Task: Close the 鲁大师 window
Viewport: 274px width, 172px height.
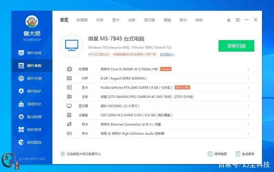Action: pyautogui.click(x=256, y=20)
